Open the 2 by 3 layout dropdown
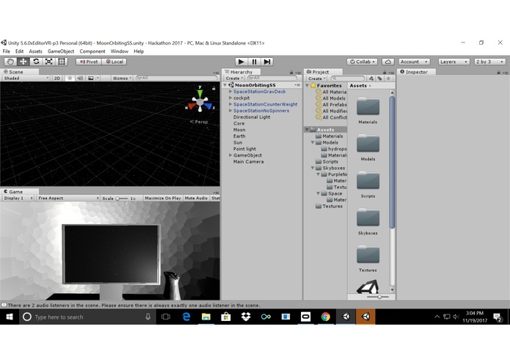Viewport: 510px width, 362px height. click(x=489, y=62)
